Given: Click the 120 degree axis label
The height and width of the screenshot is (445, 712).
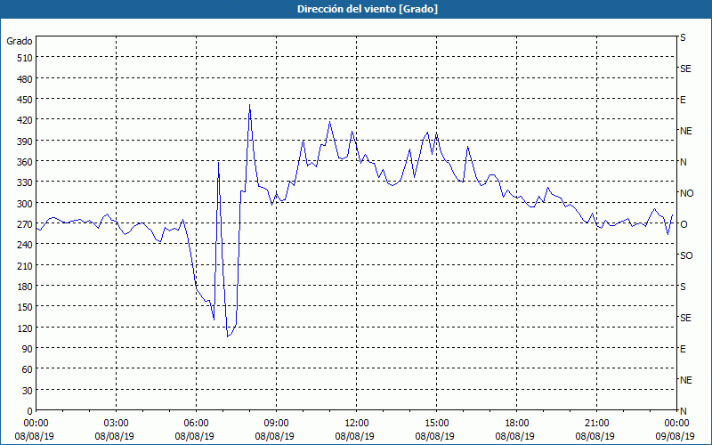Looking at the screenshot, I should click(x=25, y=328).
